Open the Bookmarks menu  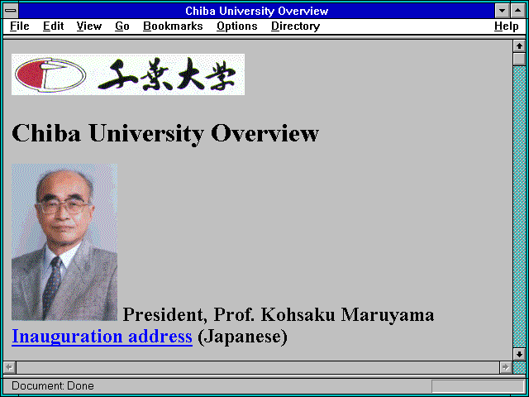pos(173,26)
